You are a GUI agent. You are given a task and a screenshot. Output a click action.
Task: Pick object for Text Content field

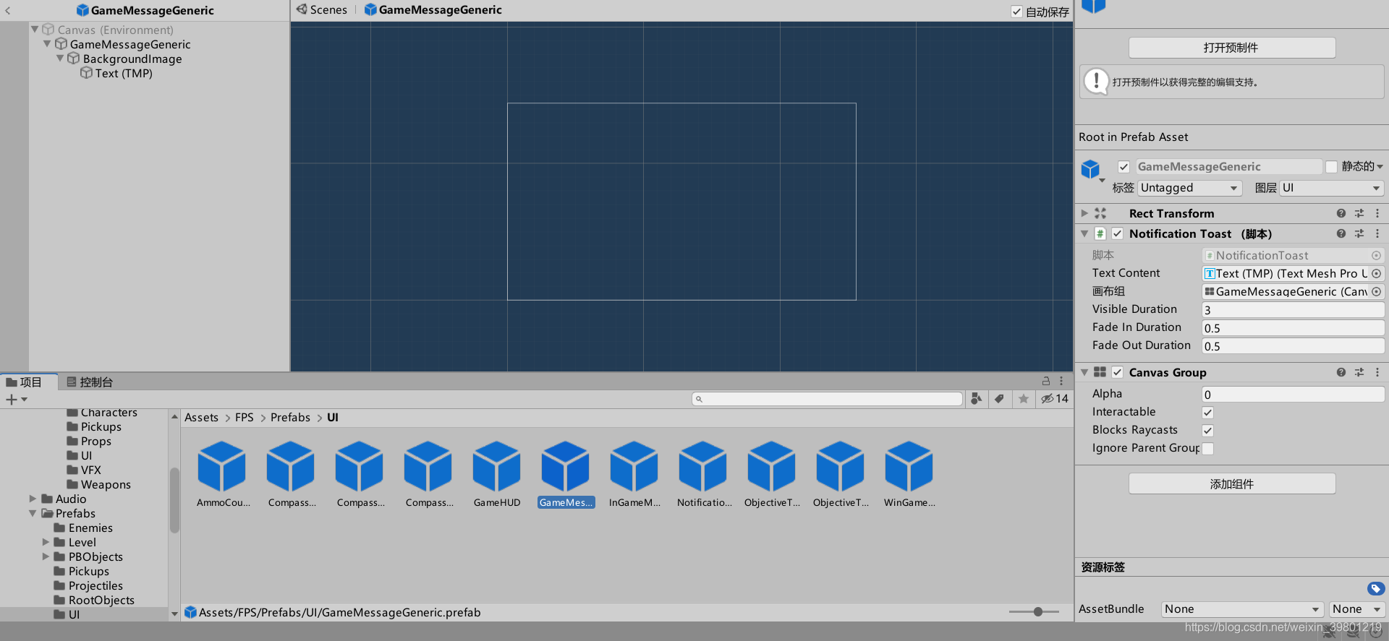[1377, 273]
